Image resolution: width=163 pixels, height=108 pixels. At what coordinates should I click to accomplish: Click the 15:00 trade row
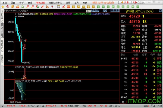141,97
